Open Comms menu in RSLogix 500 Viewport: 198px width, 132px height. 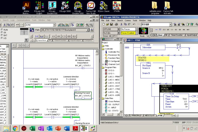click(x=128, y=20)
